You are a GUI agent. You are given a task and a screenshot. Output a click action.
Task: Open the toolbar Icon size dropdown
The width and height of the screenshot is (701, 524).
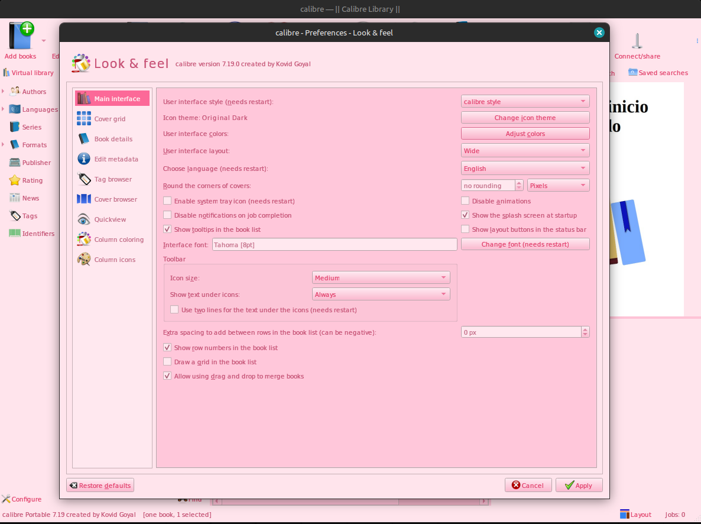(x=381, y=278)
